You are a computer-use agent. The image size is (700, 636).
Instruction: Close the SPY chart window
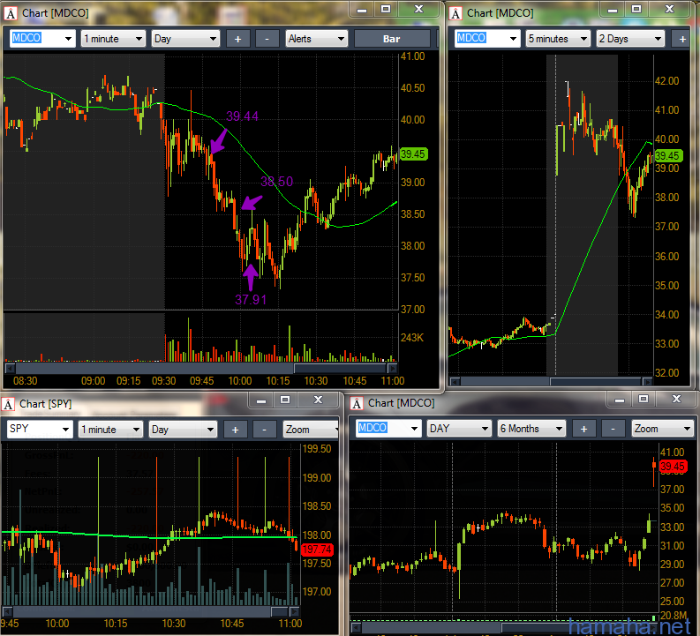pos(318,400)
